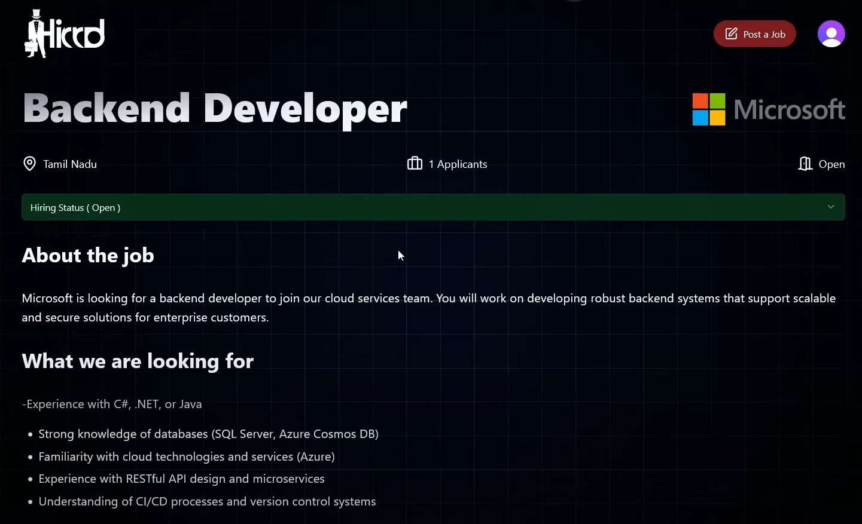Click the Familiarity with cloud technologies bullet

187,457
